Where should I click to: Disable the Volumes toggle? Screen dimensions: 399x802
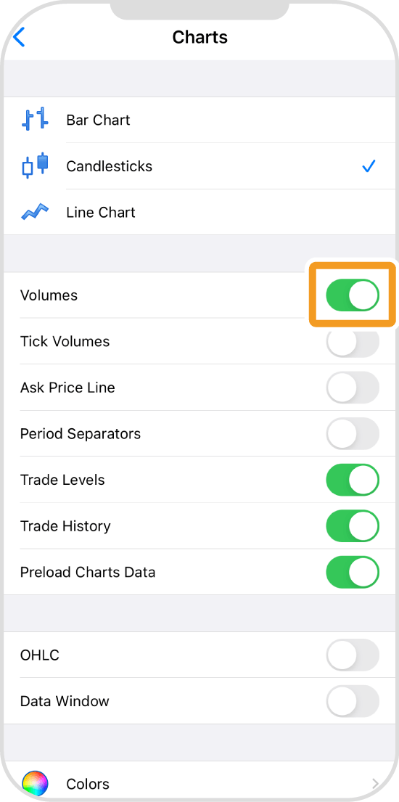[353, 295]
